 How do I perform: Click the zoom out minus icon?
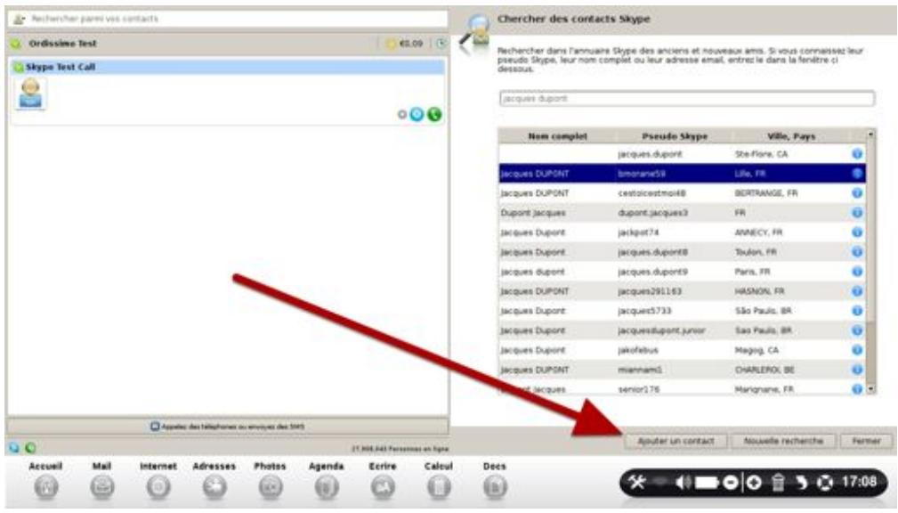pos(730,483)
